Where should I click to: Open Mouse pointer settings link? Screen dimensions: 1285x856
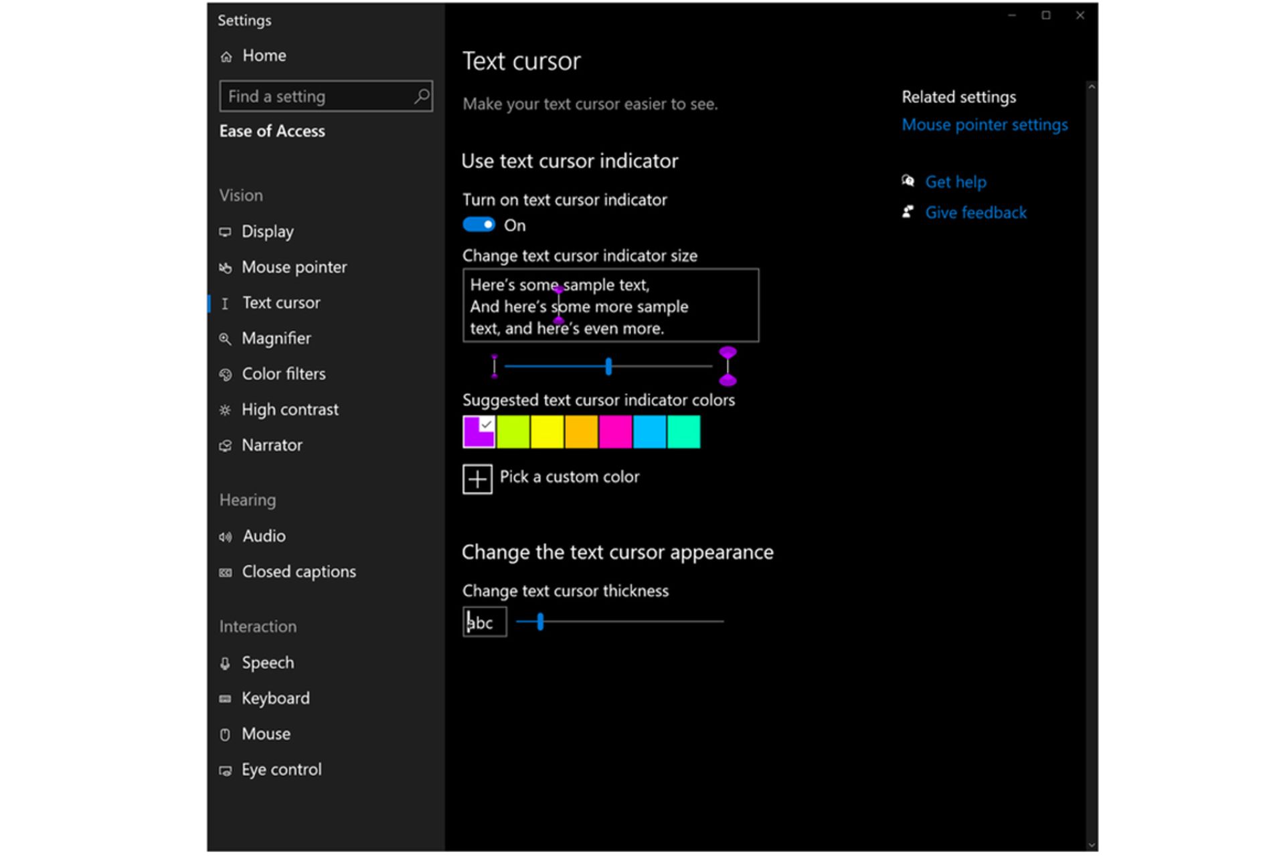984,125
